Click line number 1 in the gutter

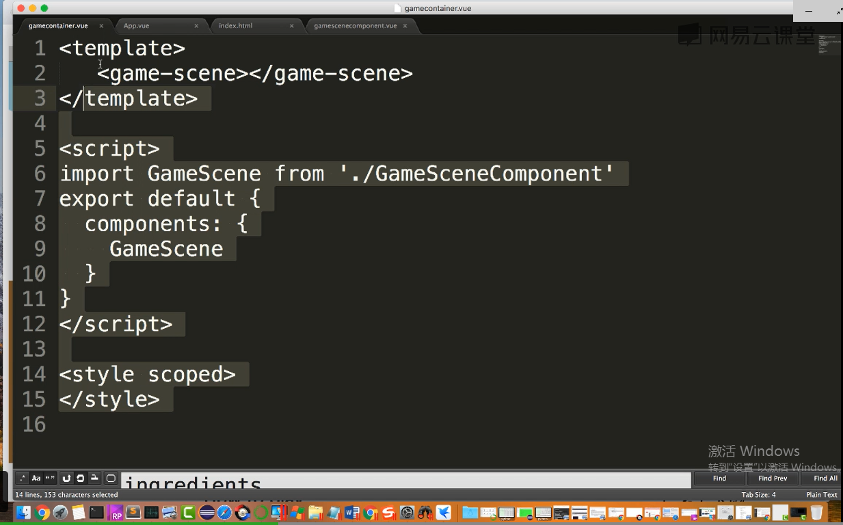click(x=40, y=49)
